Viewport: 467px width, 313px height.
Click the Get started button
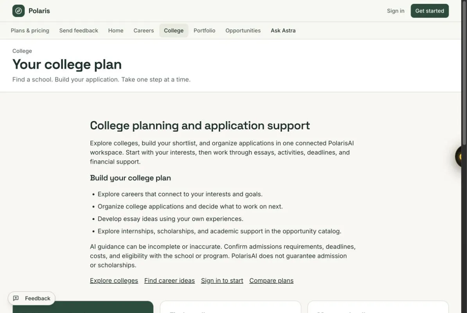pos(429,11)
